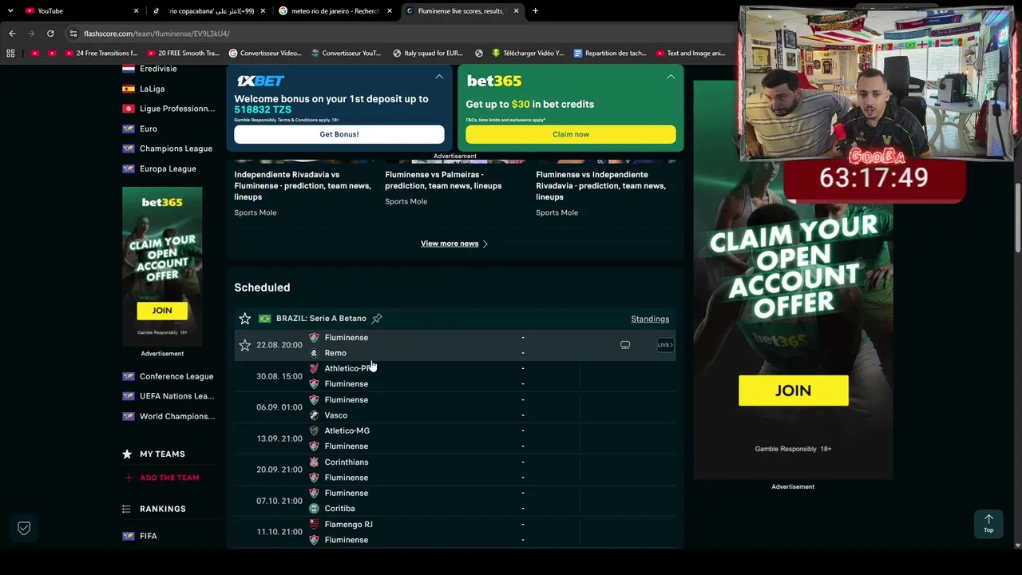Screen dimensions: 1022x575
Task: Open LaLiga in the sidebar
Action: (152, 89)
